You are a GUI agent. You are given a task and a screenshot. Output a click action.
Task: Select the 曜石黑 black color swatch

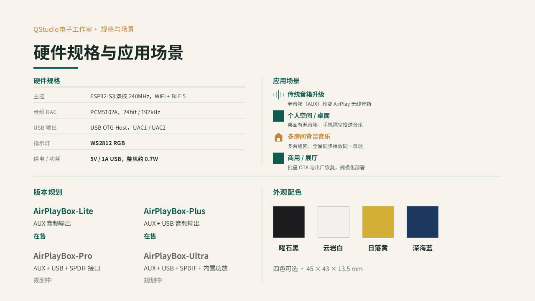point(289,222)
